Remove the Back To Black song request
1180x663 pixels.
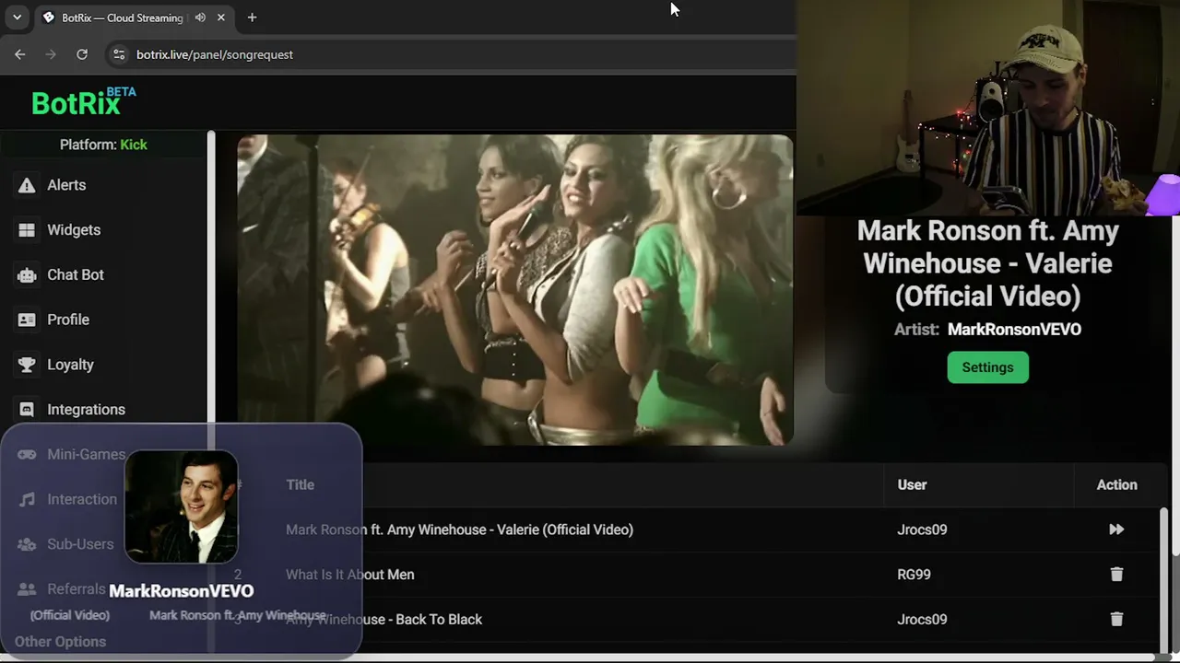[x=1116, y=620]
